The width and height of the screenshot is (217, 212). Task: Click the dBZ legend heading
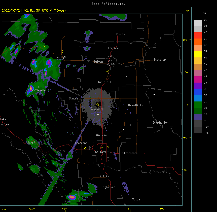pos(204,14)
